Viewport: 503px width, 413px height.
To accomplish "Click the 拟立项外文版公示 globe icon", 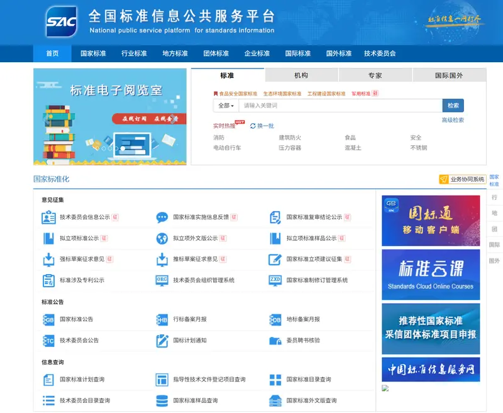I will [162, 239].
